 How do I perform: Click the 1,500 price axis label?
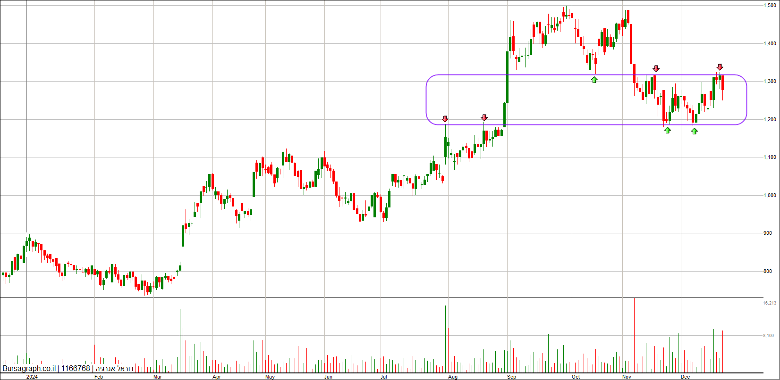tap(770, 5)
